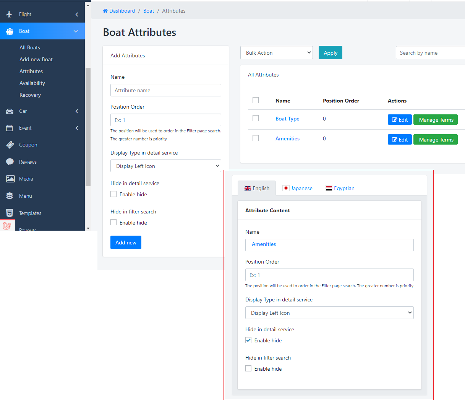Click the Coupon ticket icon

[10, 145]
